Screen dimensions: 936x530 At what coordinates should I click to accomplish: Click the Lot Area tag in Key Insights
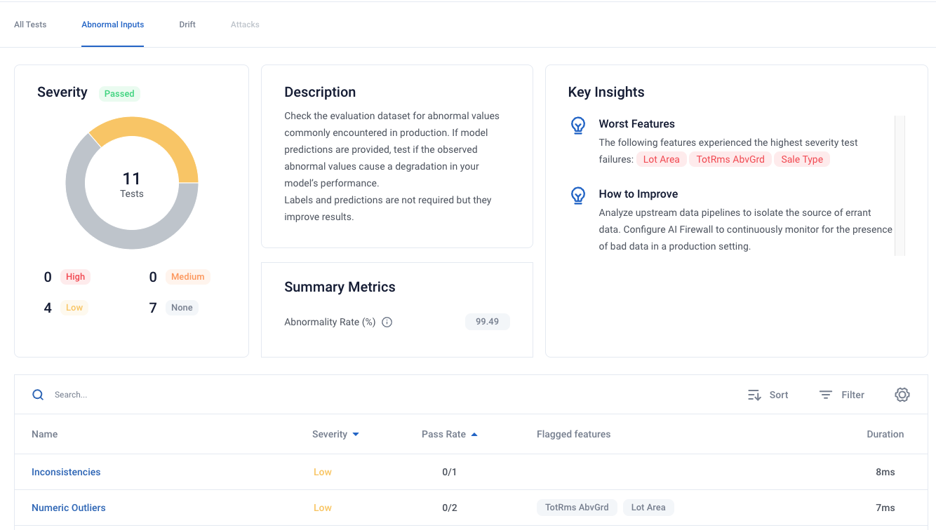[661, 159]
